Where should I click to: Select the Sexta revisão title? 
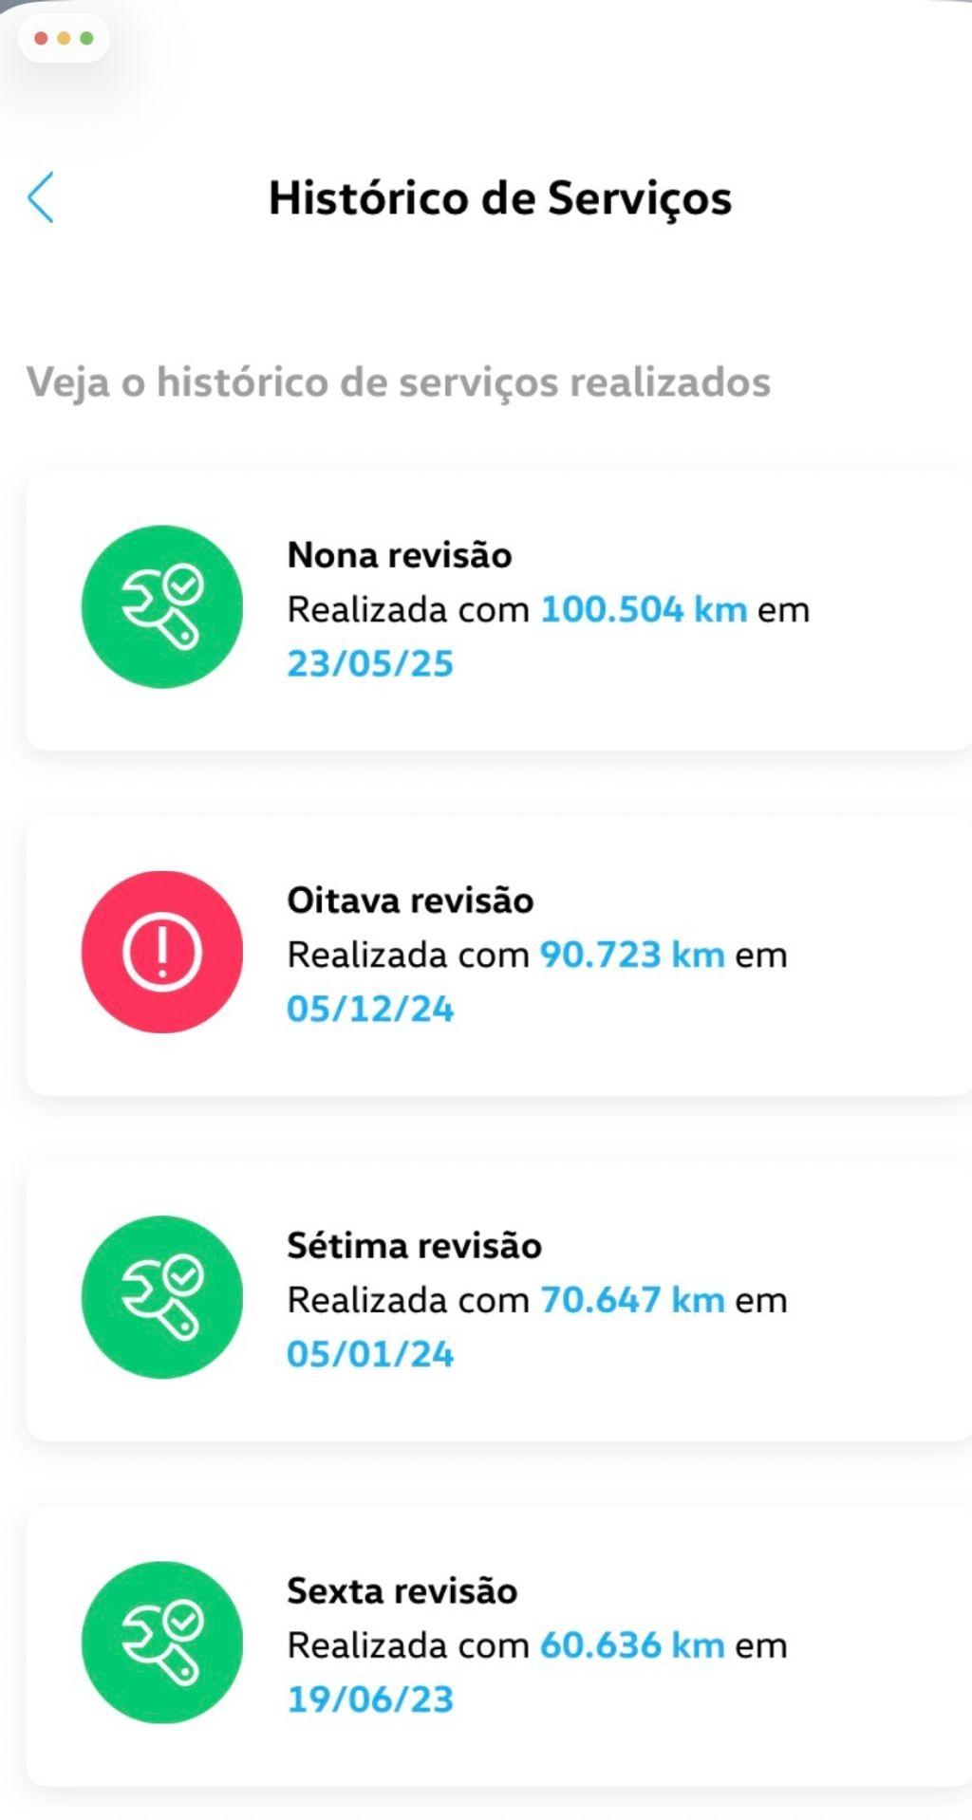tap(402, 1591)
